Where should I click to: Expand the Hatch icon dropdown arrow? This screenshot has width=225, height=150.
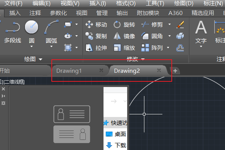tap(76, 48)
